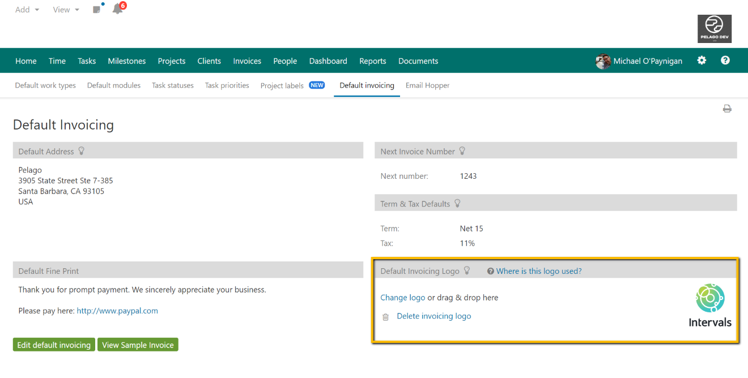Open the Invoices menu item
Viewport: 748px width, 378px height.
point(247,61)
